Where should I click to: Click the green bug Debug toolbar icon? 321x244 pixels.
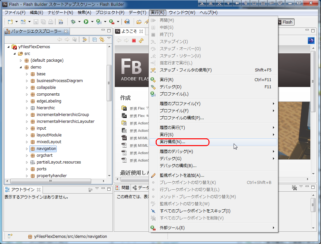pos(73,22)
